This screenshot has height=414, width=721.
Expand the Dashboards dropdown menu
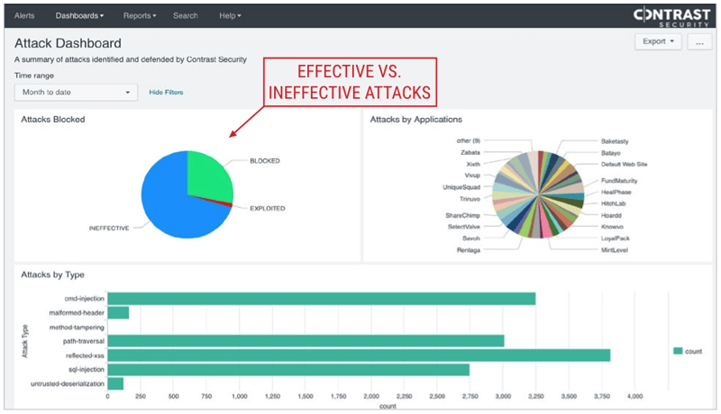pyautogui.click(x=79, y=16)
